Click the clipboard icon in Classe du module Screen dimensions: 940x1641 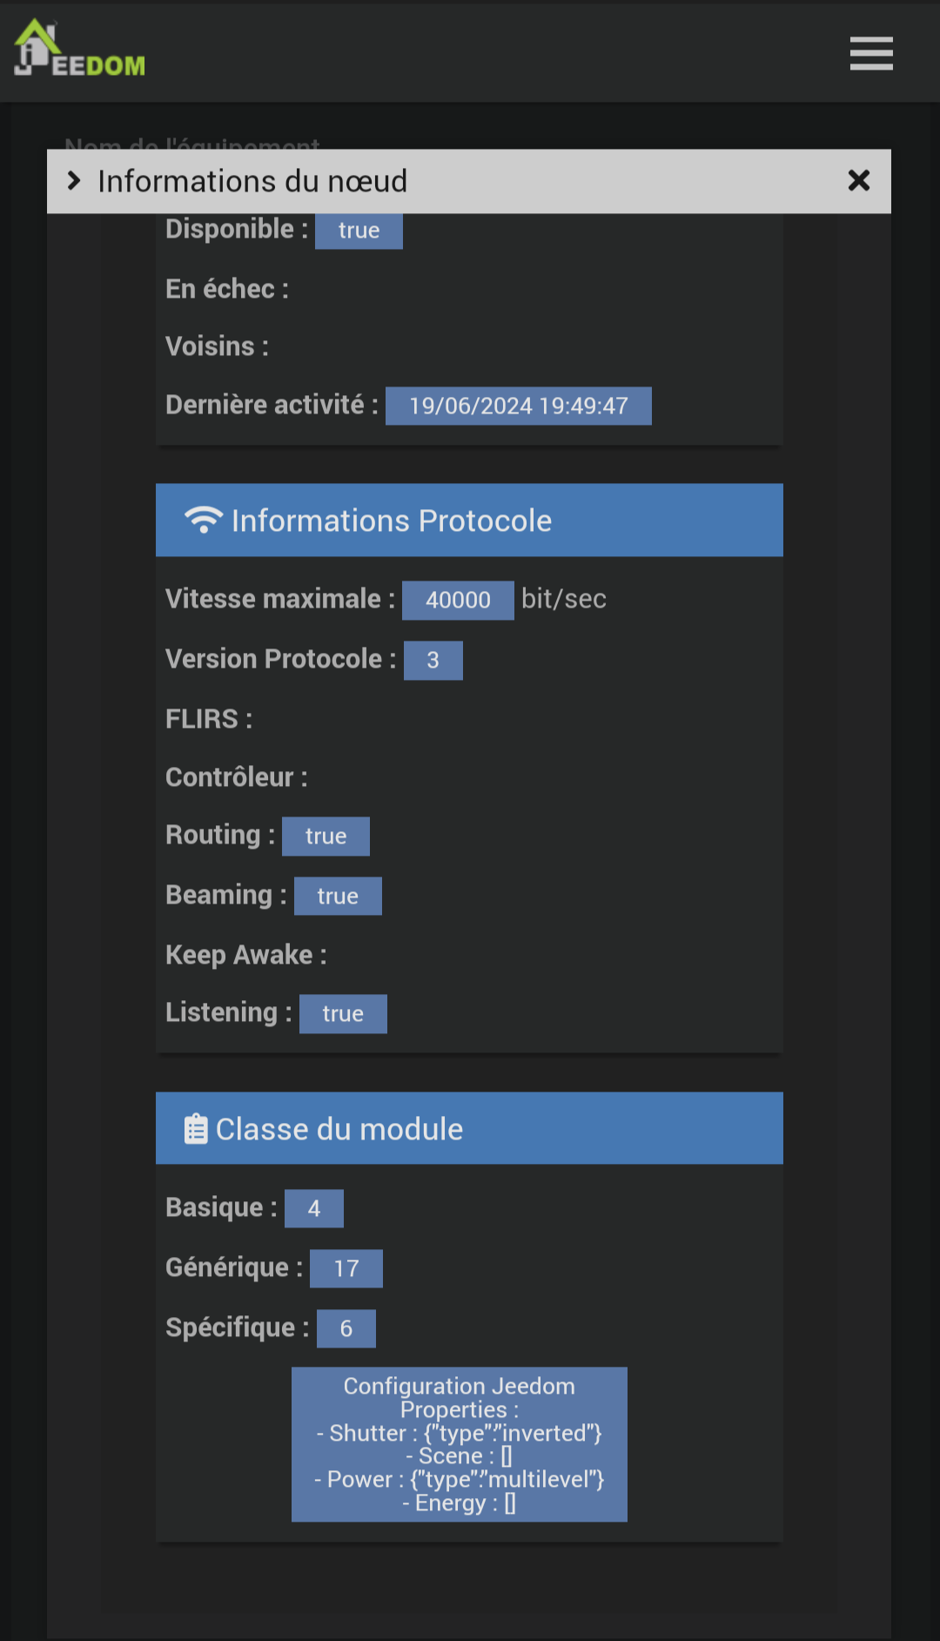pyautogui.click(x=196, y=1129)
